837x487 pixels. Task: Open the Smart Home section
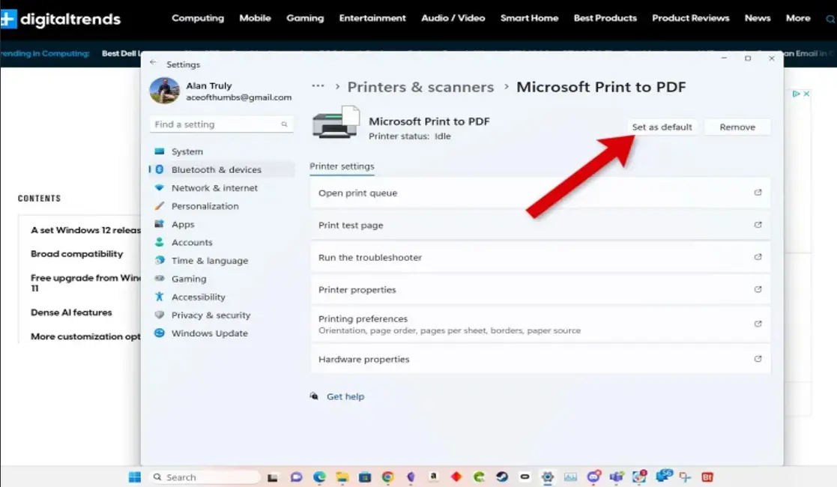click(530, 18)
